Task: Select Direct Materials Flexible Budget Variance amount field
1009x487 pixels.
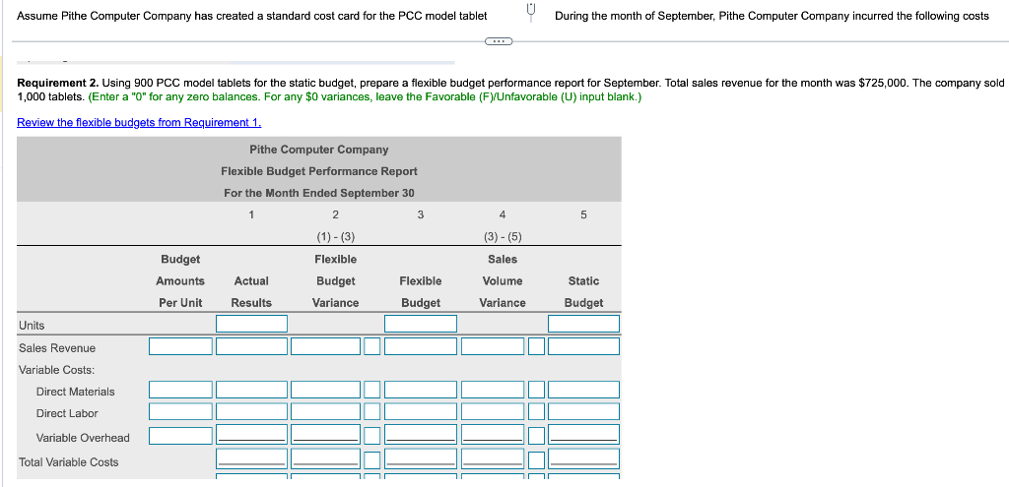Action: [x=325, y=390]
